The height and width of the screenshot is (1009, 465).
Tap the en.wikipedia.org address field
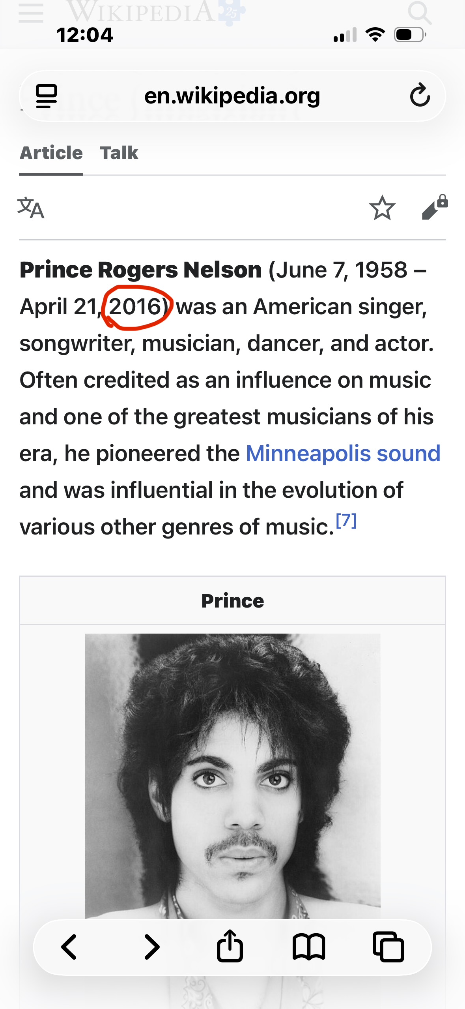232,96
